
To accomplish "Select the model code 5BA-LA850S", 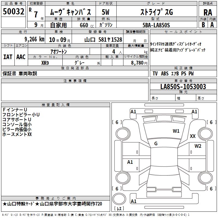I will pos(156,25).
